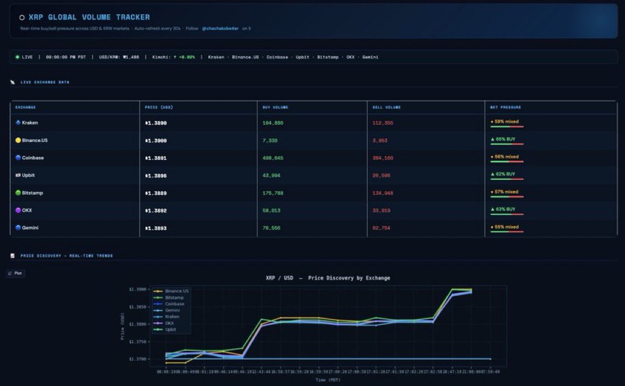625x386 pixels.
Task: Click Kraken buy volume 164,886
Action: point(273,123)
